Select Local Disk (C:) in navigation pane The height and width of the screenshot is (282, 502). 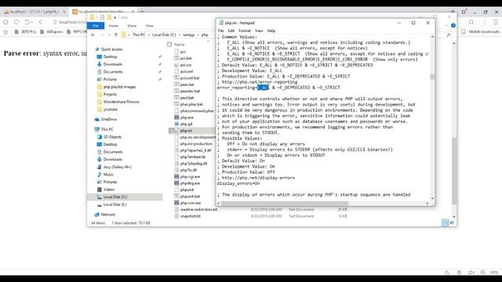click(115, 197)
